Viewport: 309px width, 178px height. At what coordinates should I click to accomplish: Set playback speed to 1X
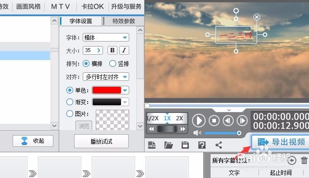coord(167,118)
